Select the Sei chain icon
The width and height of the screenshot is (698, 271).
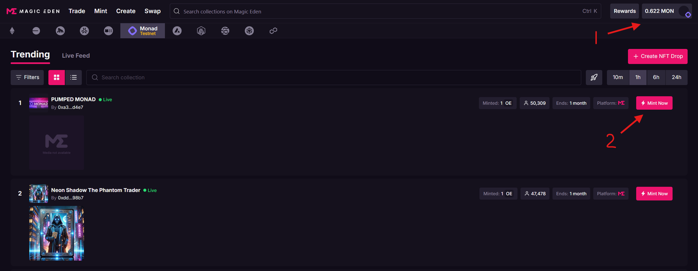point(225,31)
